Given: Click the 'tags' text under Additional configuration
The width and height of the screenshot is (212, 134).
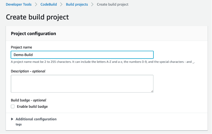Looking at the screenshot, I should (x=19, y=124).
